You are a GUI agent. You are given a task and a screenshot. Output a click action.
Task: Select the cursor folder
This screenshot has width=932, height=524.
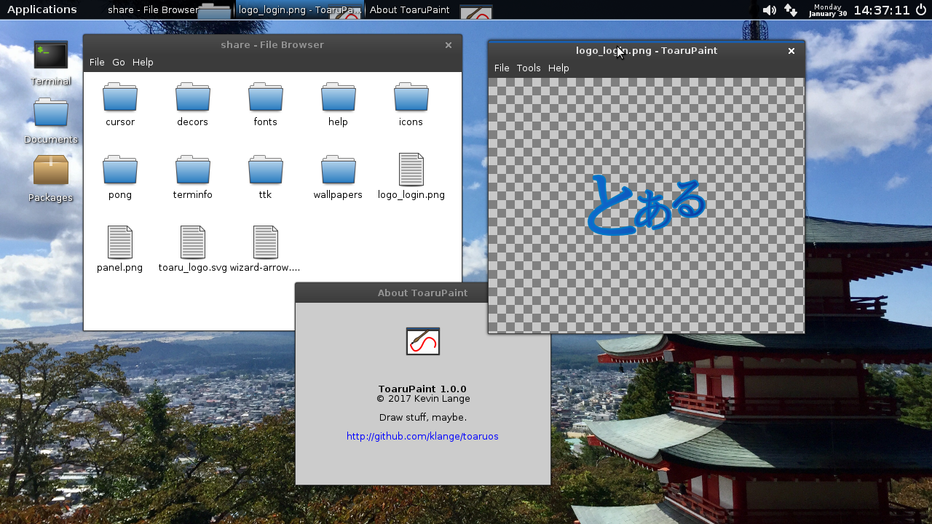coord(120,98)
